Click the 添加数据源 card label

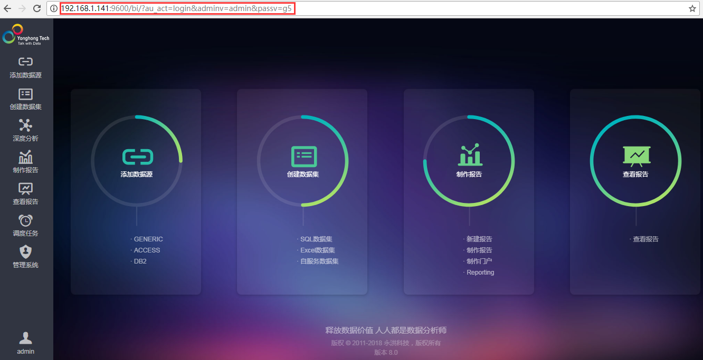click(137, 174)
